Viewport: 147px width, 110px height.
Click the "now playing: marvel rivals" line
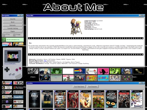(x=93, y=29)
